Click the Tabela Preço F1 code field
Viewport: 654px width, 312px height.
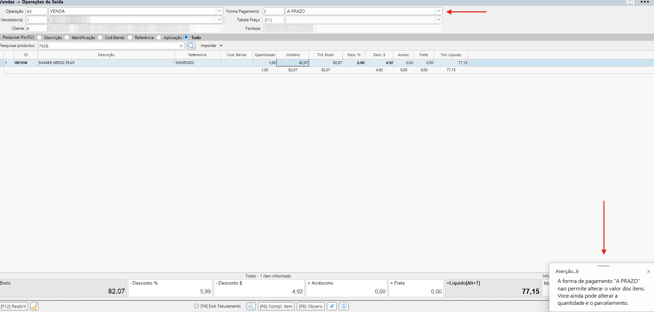[x=274, y=20]
